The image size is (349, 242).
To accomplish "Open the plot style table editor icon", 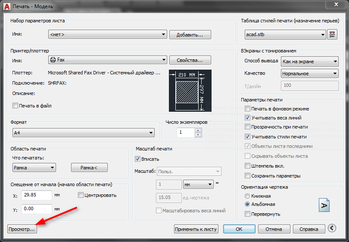I will point(332,35).
